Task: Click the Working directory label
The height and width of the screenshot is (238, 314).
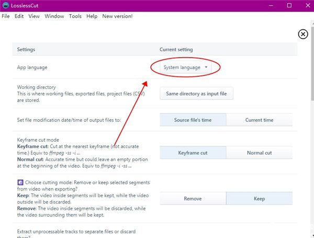Action: coord(37,87)
